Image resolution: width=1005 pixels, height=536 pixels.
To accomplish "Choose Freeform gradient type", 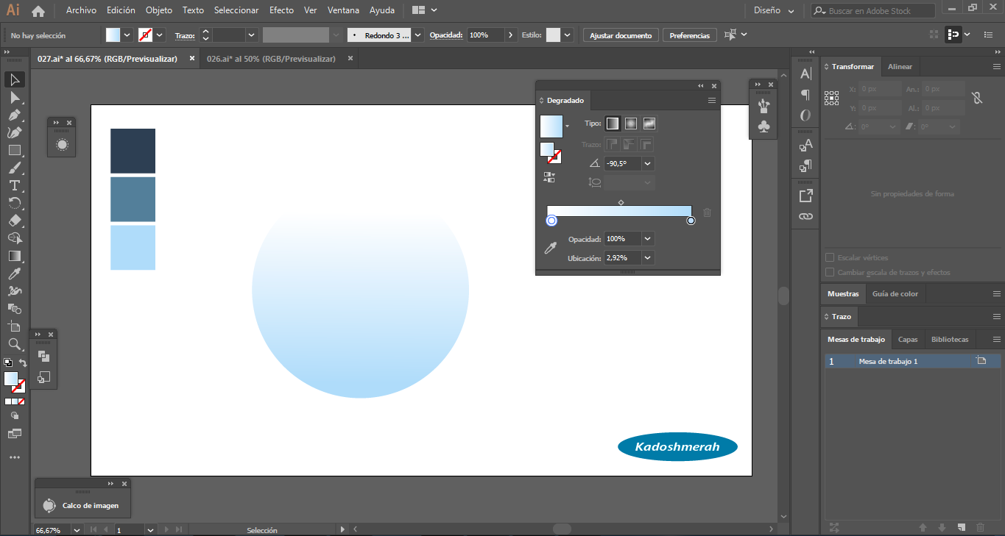I will [649, 124].
